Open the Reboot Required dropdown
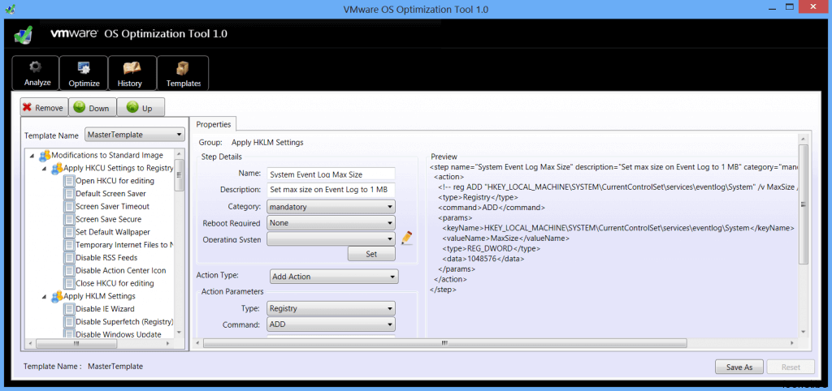The width and height of the screenshot is (832, 391). tap(331, 223)
